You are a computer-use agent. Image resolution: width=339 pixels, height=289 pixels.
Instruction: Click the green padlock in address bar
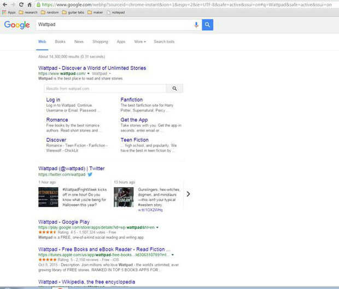38,4
